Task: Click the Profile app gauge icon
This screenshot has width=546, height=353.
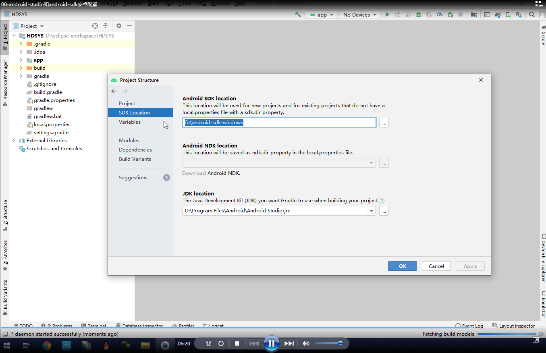Action: coord(440,15)
